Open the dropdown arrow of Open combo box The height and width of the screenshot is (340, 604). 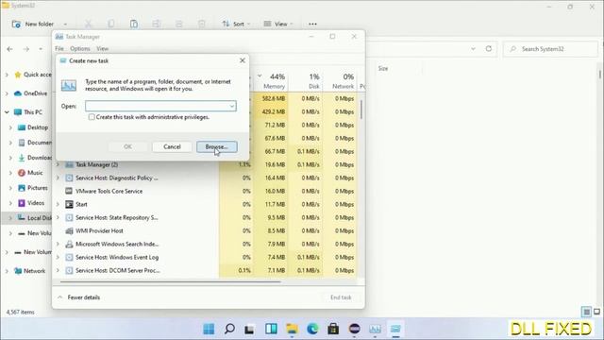point(232,106)
